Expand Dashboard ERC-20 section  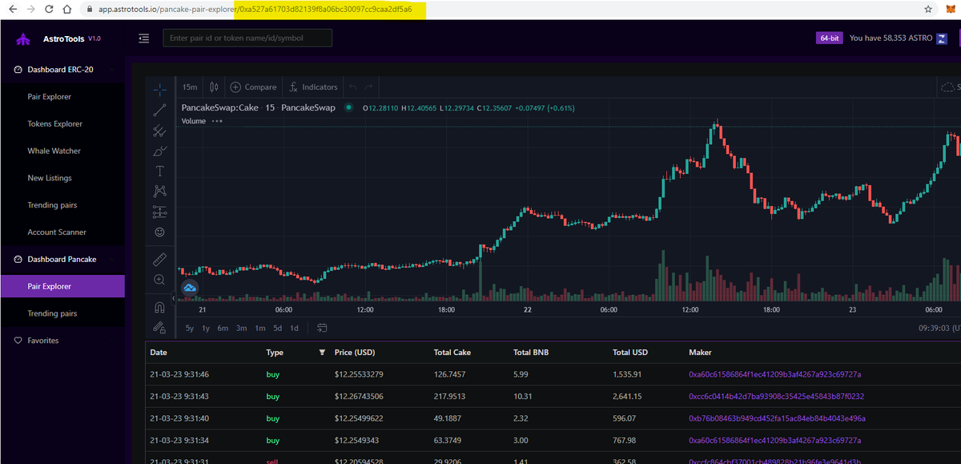tap(62, 70)
